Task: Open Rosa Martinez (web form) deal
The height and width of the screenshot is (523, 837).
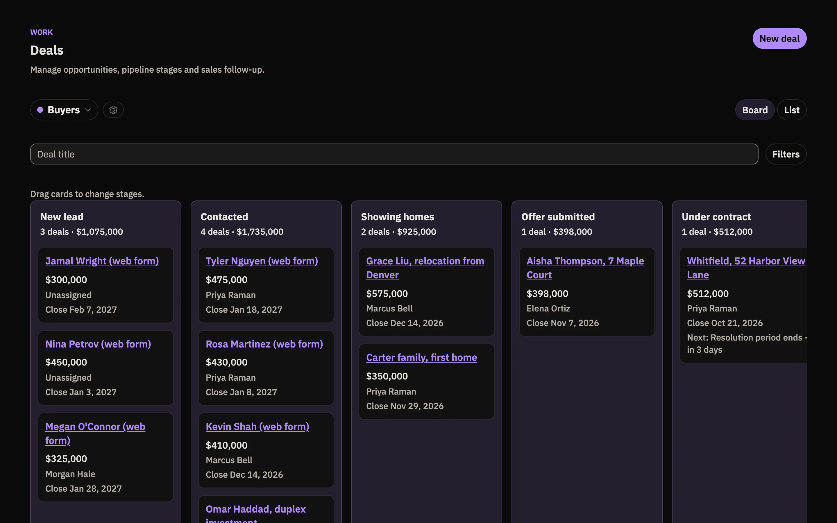Action: click(264, 344)
